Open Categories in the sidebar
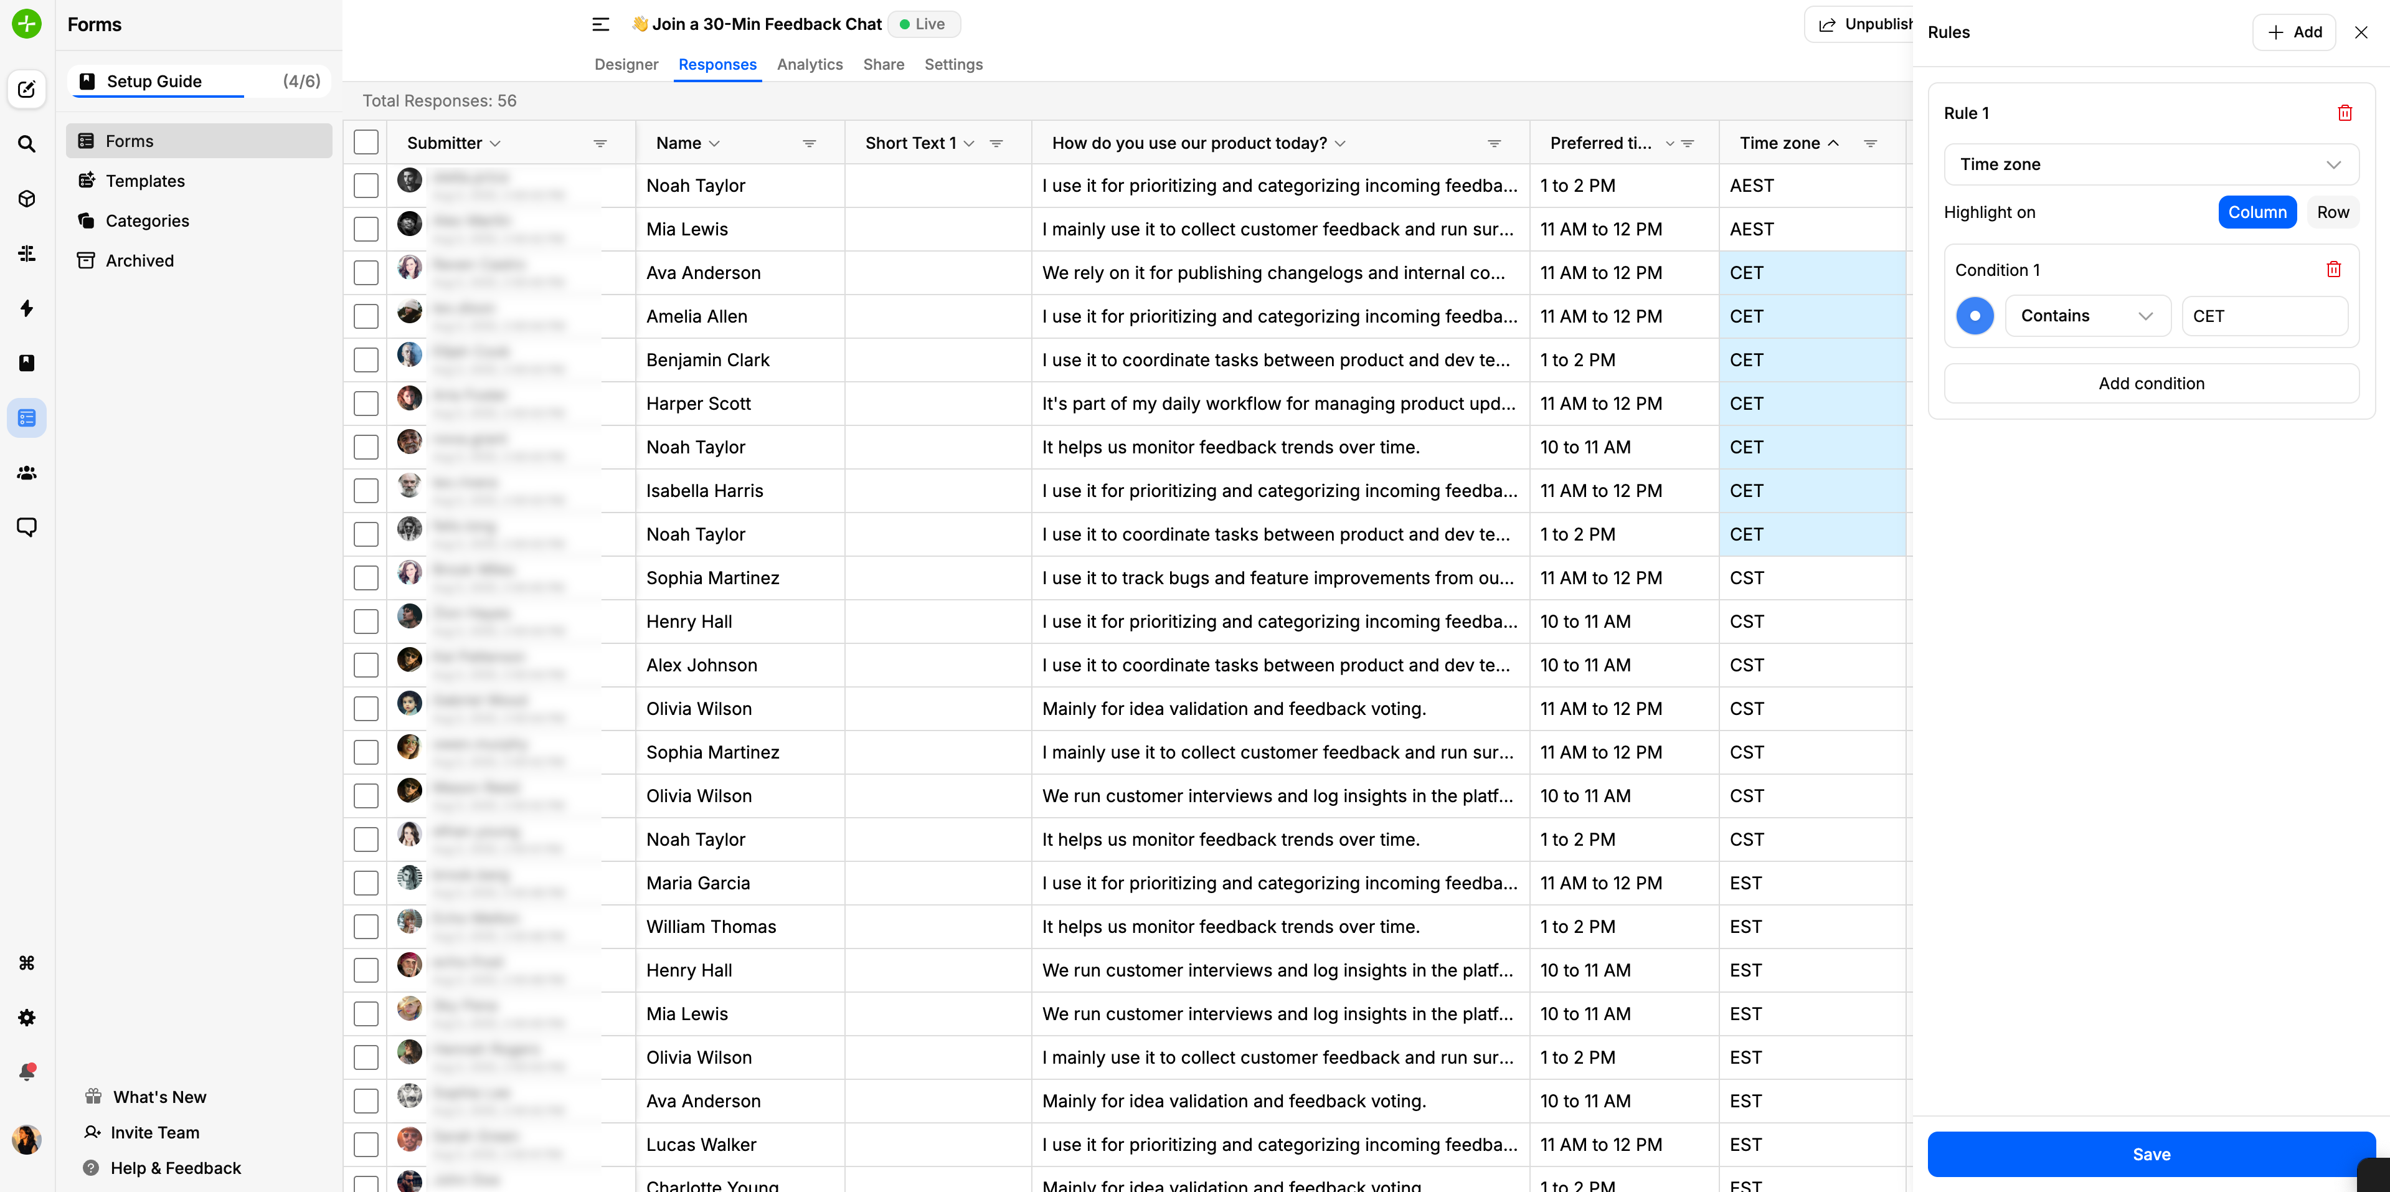This screenshot has height=1192, width=2390. 199,220
